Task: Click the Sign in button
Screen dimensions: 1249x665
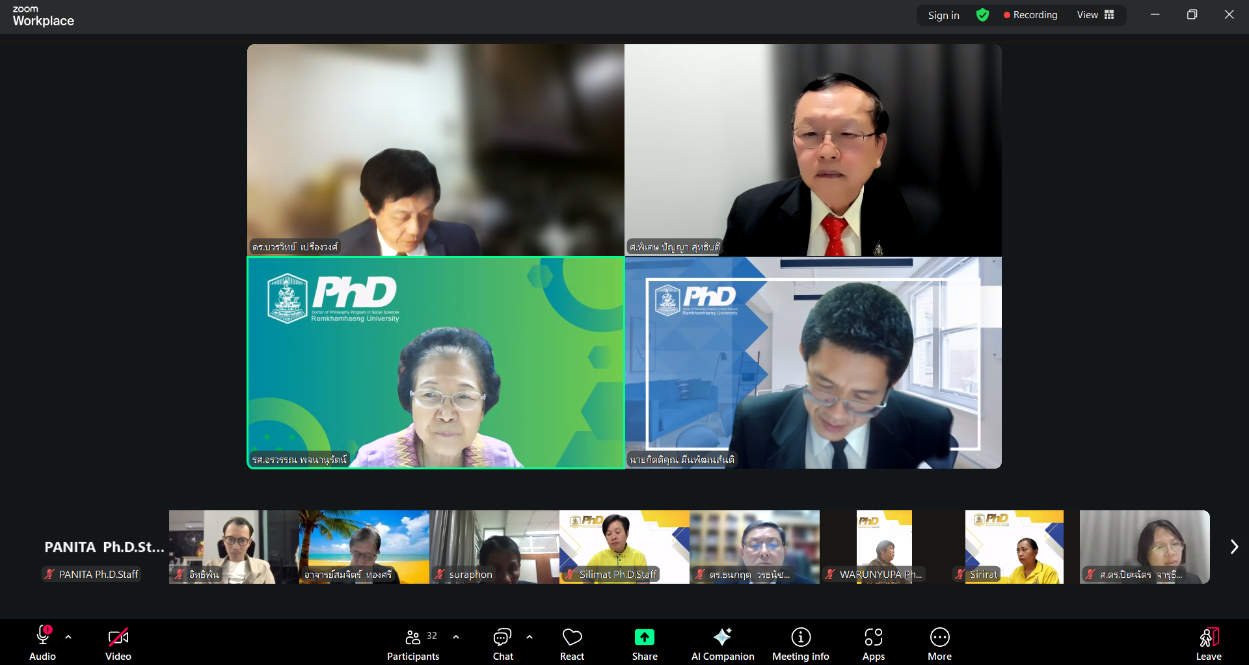Action: [943, 15]
